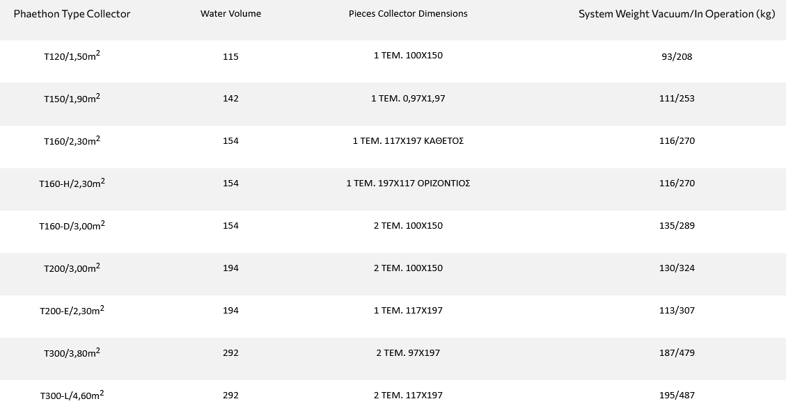Click the T300-L/4,60m² row label
786x415 pixels.
(72, 396)
